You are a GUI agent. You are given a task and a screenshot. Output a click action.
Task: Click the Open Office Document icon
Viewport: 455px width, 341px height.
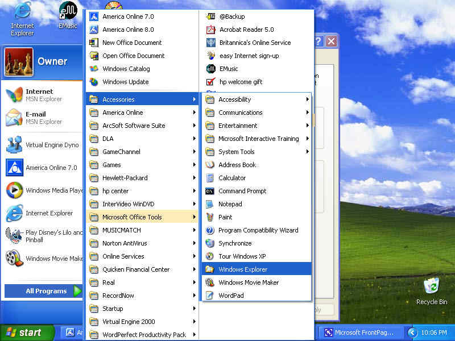(x=94, y=56)
